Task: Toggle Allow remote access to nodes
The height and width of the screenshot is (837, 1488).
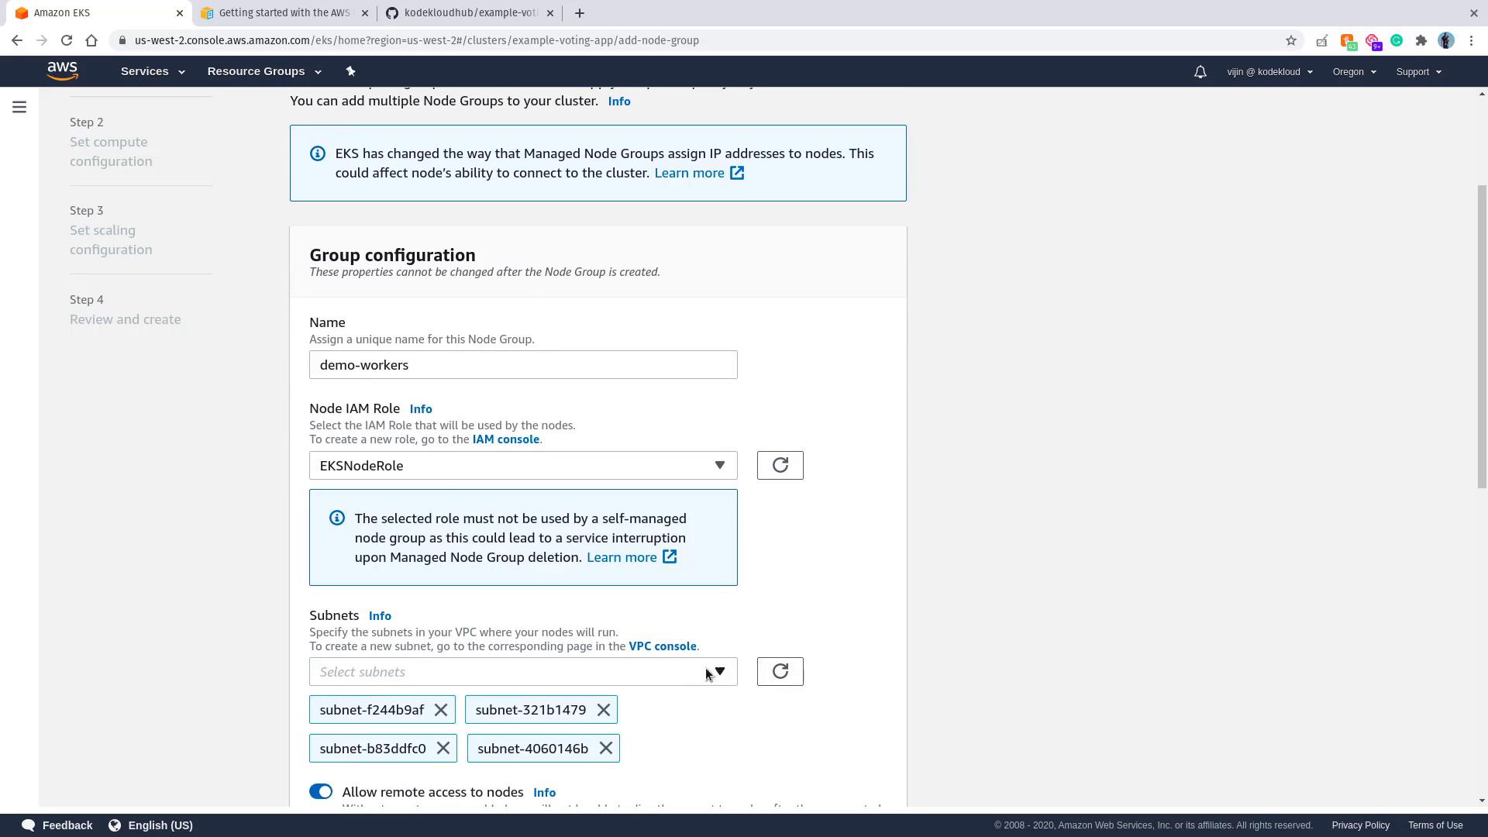Action: [x=321, y=791]
